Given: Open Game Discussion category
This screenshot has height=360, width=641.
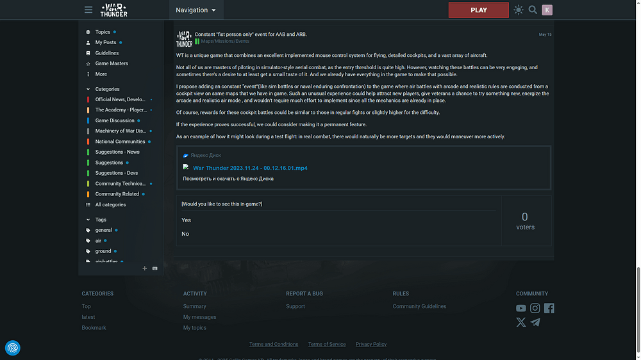Looking at the screenshot, I should click(x=115, y=120).
